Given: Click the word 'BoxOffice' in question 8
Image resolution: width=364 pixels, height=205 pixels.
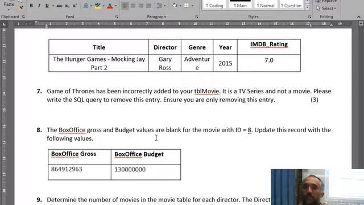Looking at the screenshot, I should (x=72, y=130).
